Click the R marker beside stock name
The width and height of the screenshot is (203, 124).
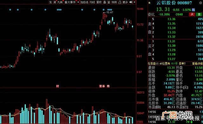149,3
